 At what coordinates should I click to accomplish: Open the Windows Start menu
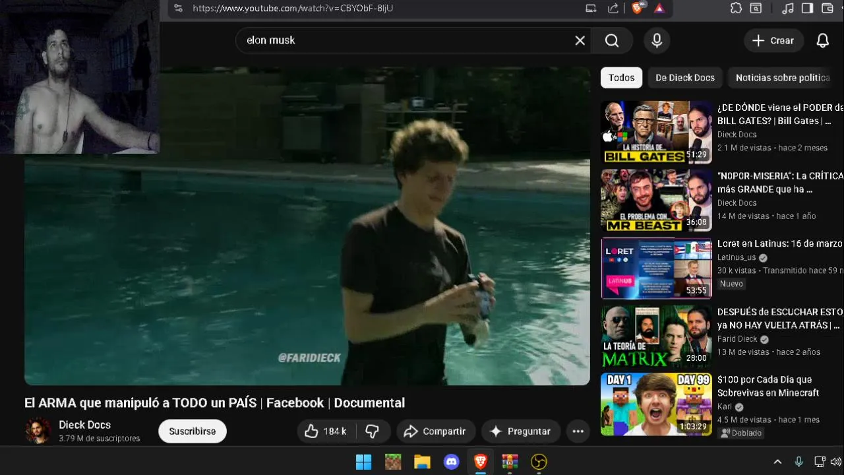pyautogui.click(x=364, y=462)
